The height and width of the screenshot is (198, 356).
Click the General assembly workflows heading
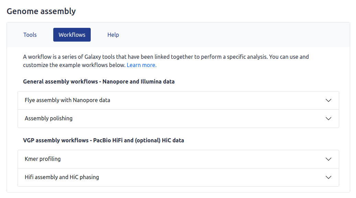(x=99, y=82)
